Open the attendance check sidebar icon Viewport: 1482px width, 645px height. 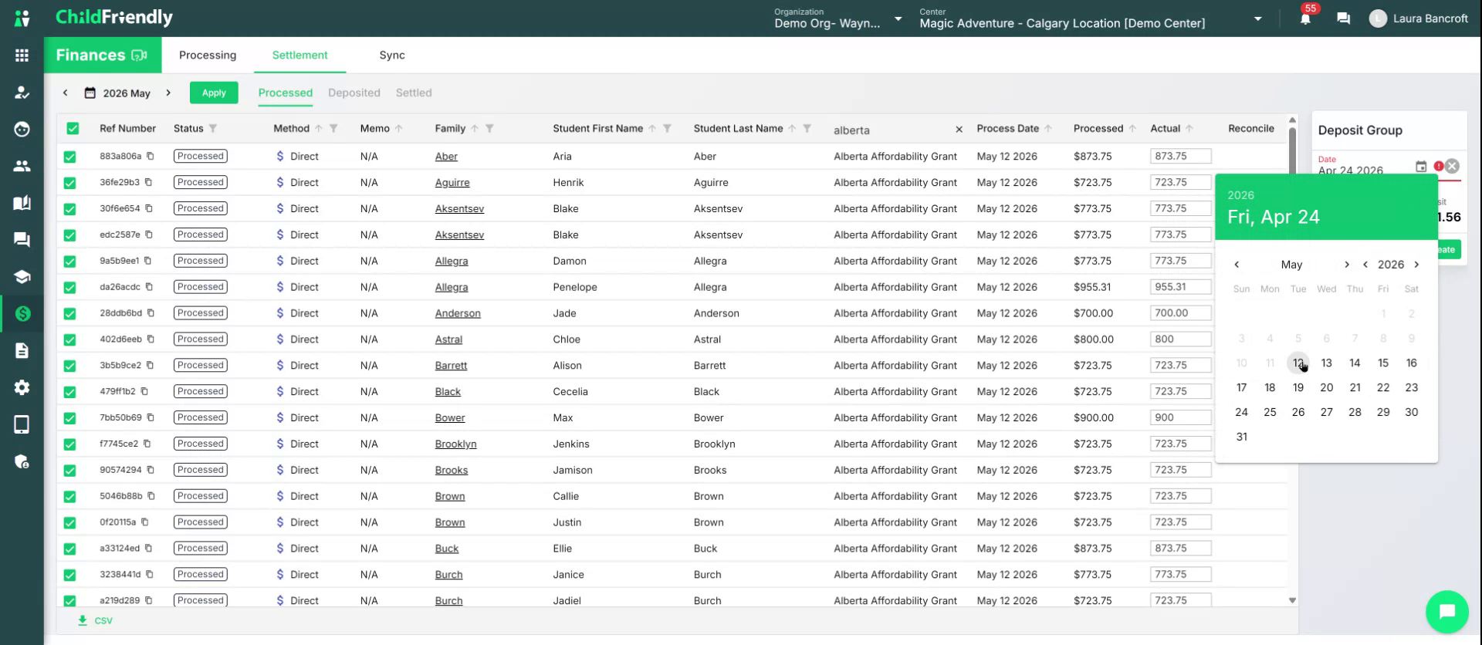22,93
